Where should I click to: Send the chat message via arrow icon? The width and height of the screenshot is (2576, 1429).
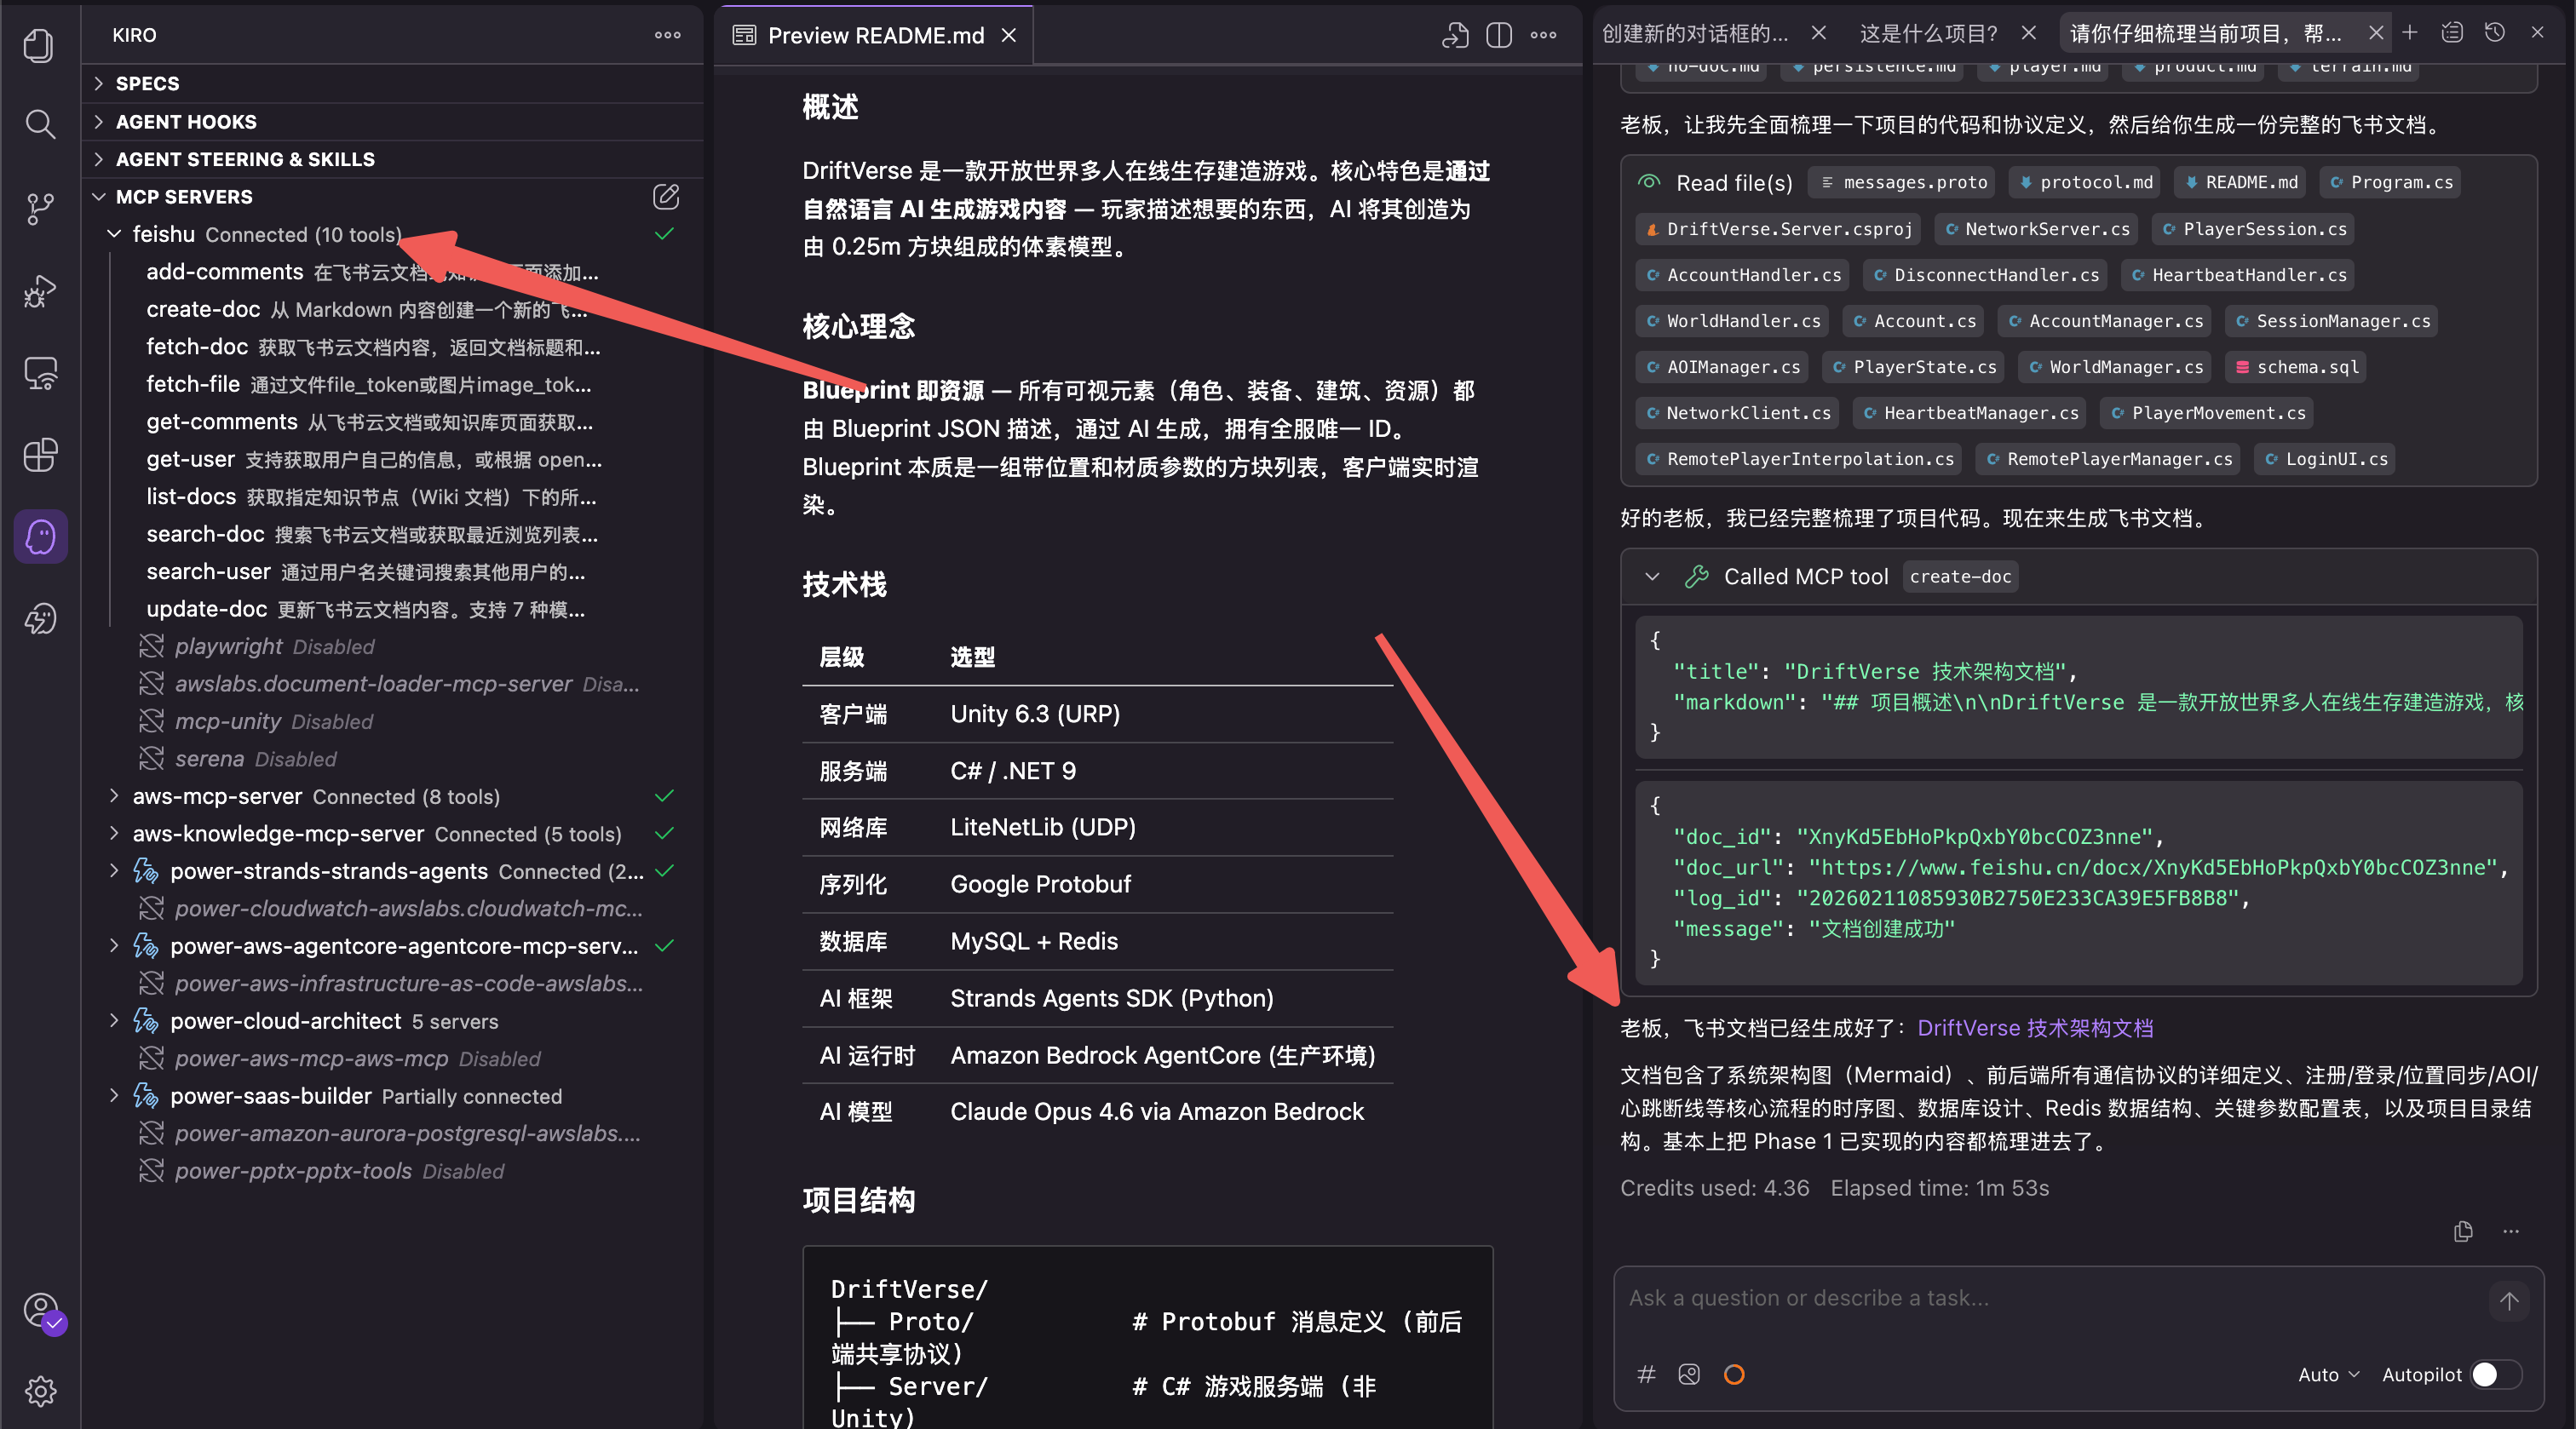point(2509,1301)
